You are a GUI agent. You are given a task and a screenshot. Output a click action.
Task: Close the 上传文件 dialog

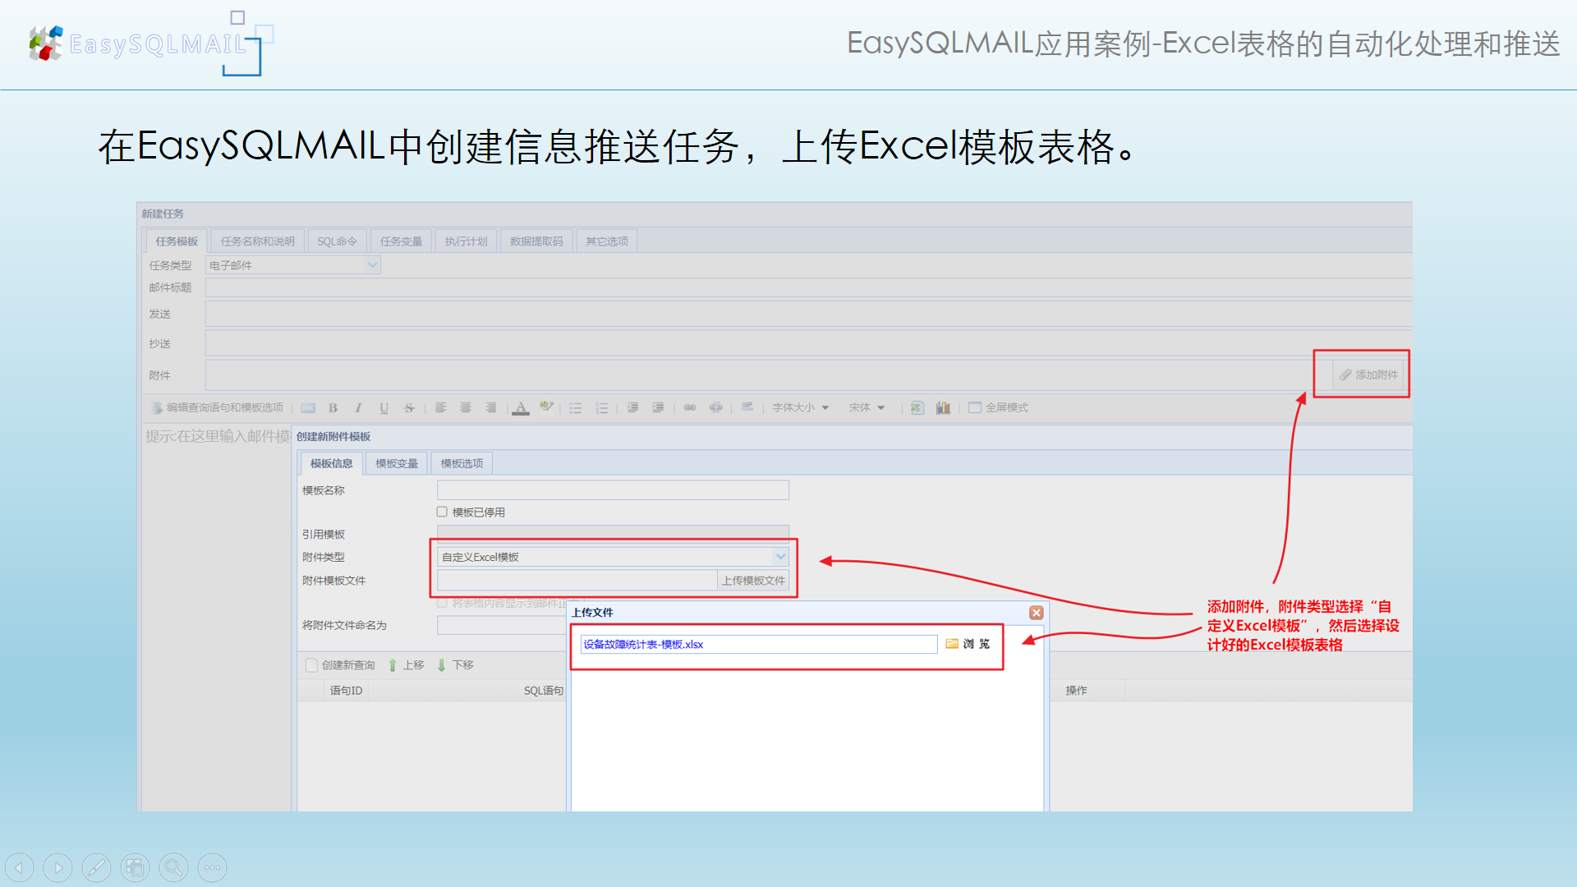[x=1037, y=613]
